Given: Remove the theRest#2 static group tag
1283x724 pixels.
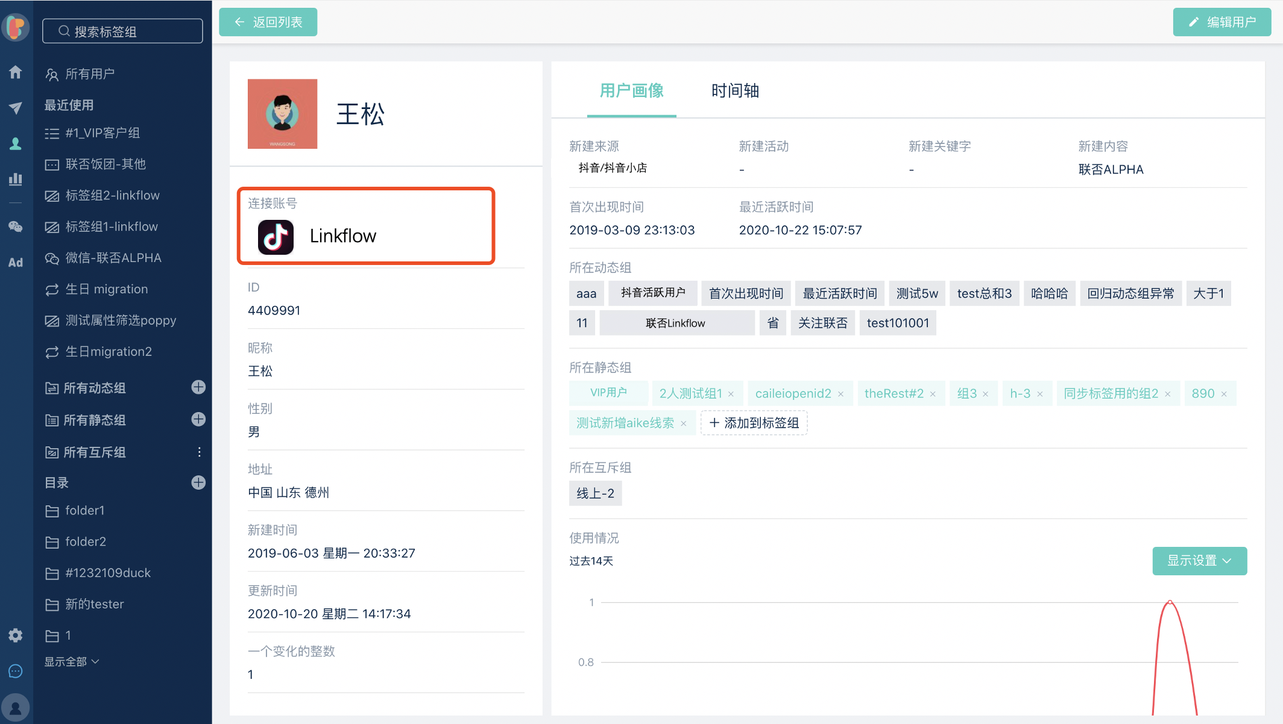Looking at the screenshot, I should coord(933,394).
